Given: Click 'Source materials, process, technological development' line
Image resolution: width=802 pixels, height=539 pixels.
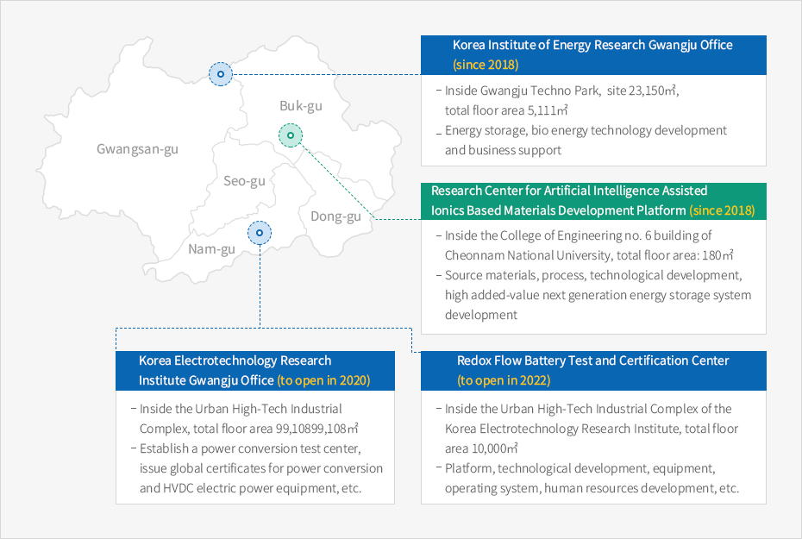Looking at the screenshot, I should tap(593, 275).
